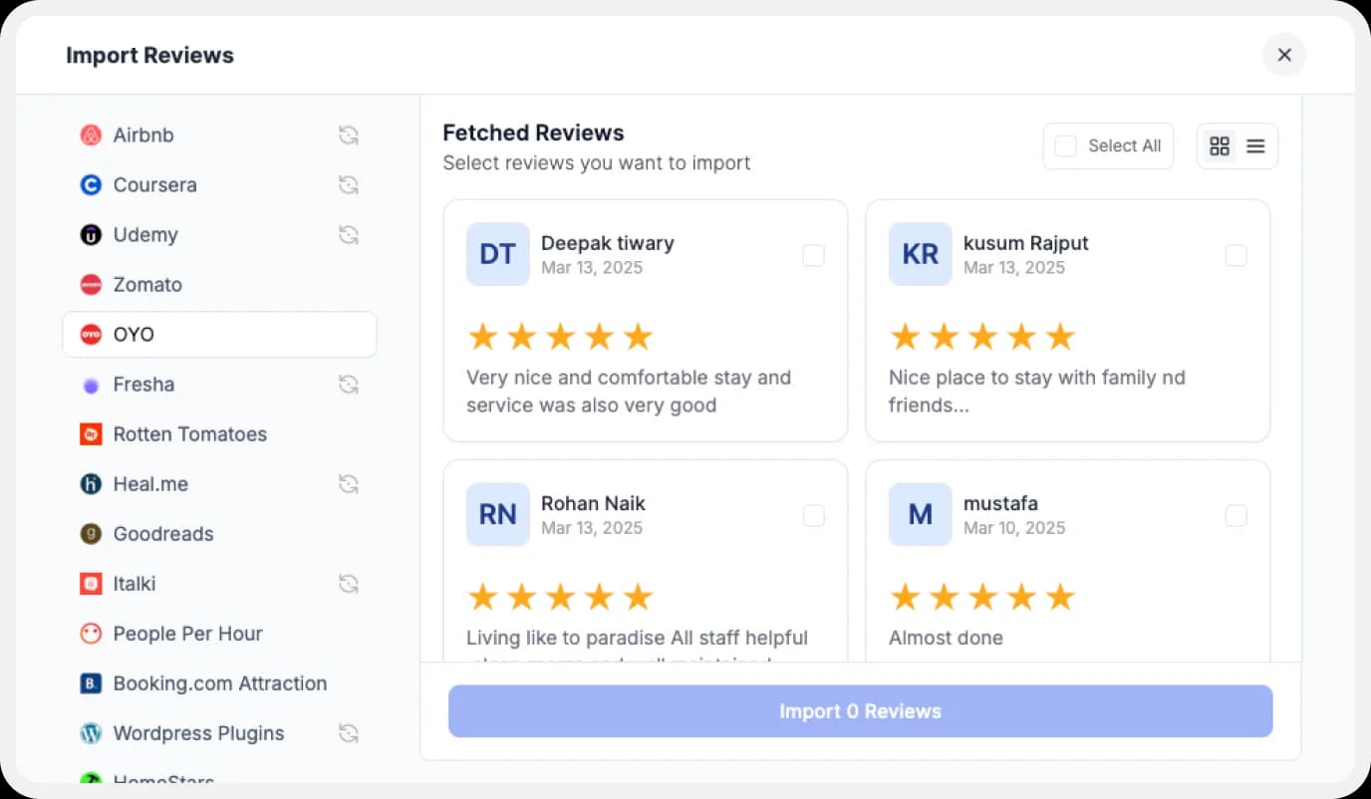Choose Zomato as the review source
The width and height of the screenshot is (1371, 799).
pos(147,284)
